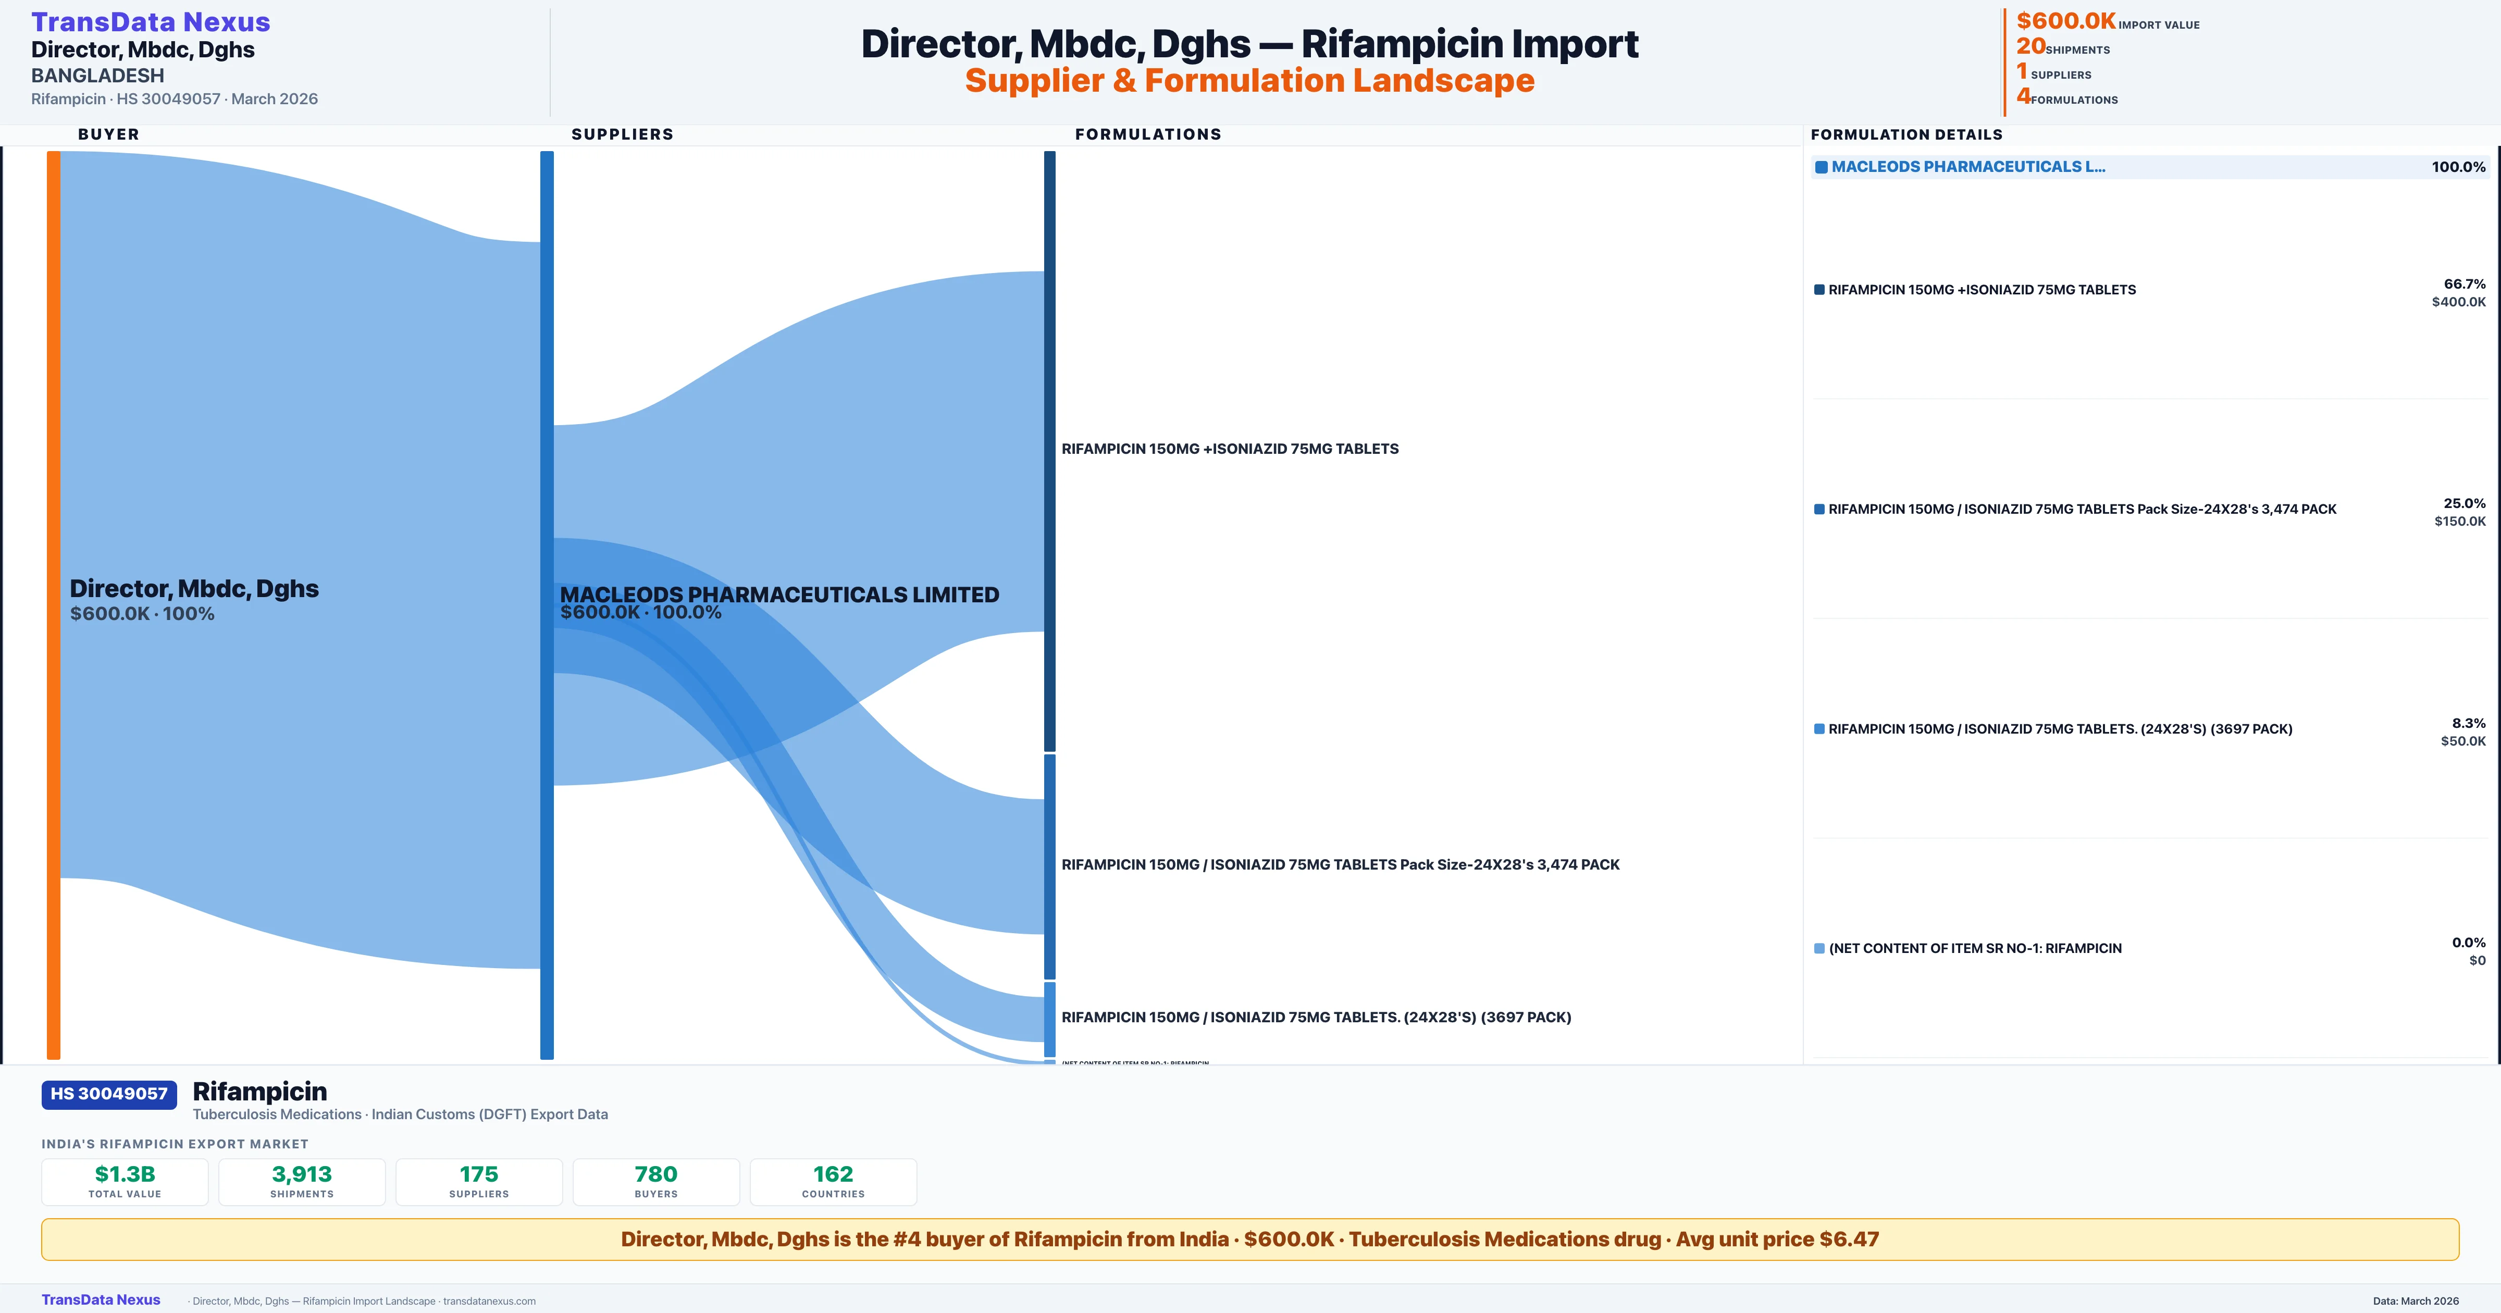The image size is (2501, 1313).
Task: Click the TransData Nexus logo in the header
Action: click(151, 21)
